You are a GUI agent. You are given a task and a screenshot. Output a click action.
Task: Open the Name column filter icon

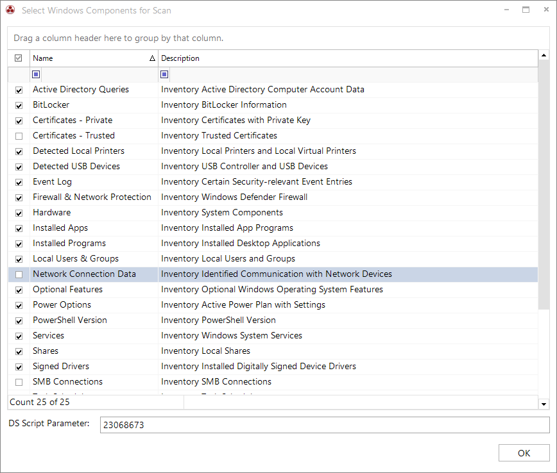pos(35,74)
